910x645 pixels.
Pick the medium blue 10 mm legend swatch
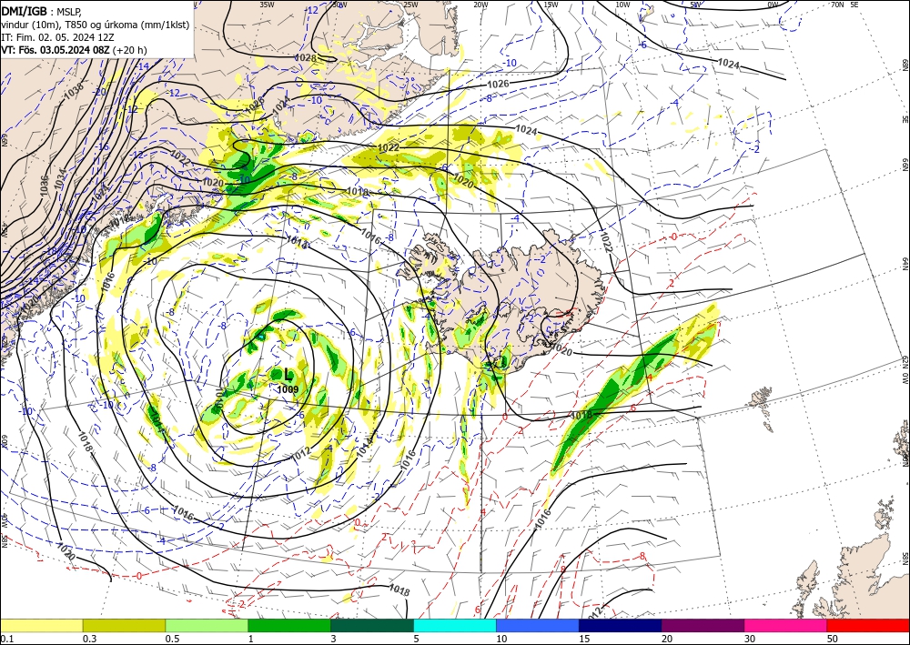coord(538,625)
